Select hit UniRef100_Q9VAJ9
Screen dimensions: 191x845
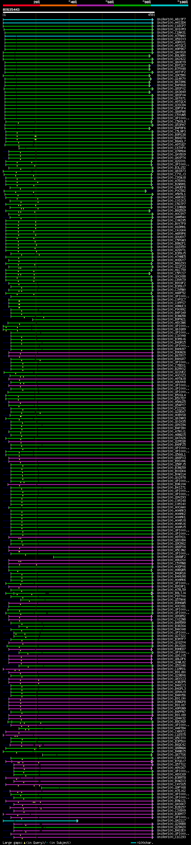(171, 692)
